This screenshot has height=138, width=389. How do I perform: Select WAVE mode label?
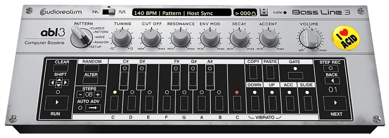point(100,37)
